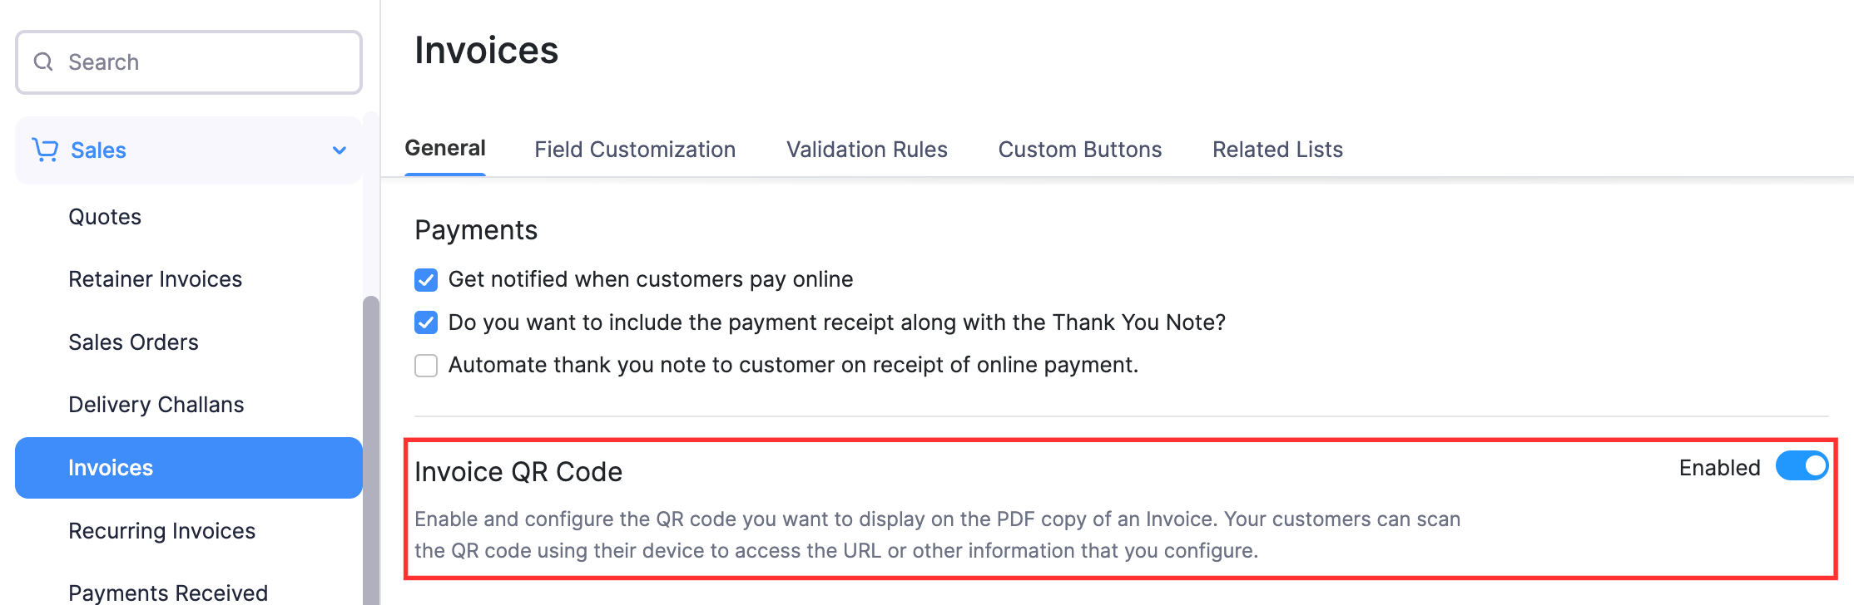This screenshot has height=605, width=1854.
Task: Switch to the Field Customization tab
Action: [635, 150]
